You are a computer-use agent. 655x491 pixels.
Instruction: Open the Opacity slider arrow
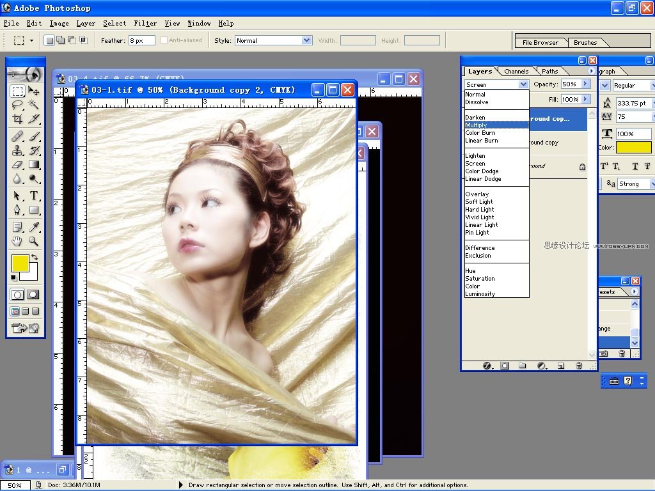coord(585,84)
